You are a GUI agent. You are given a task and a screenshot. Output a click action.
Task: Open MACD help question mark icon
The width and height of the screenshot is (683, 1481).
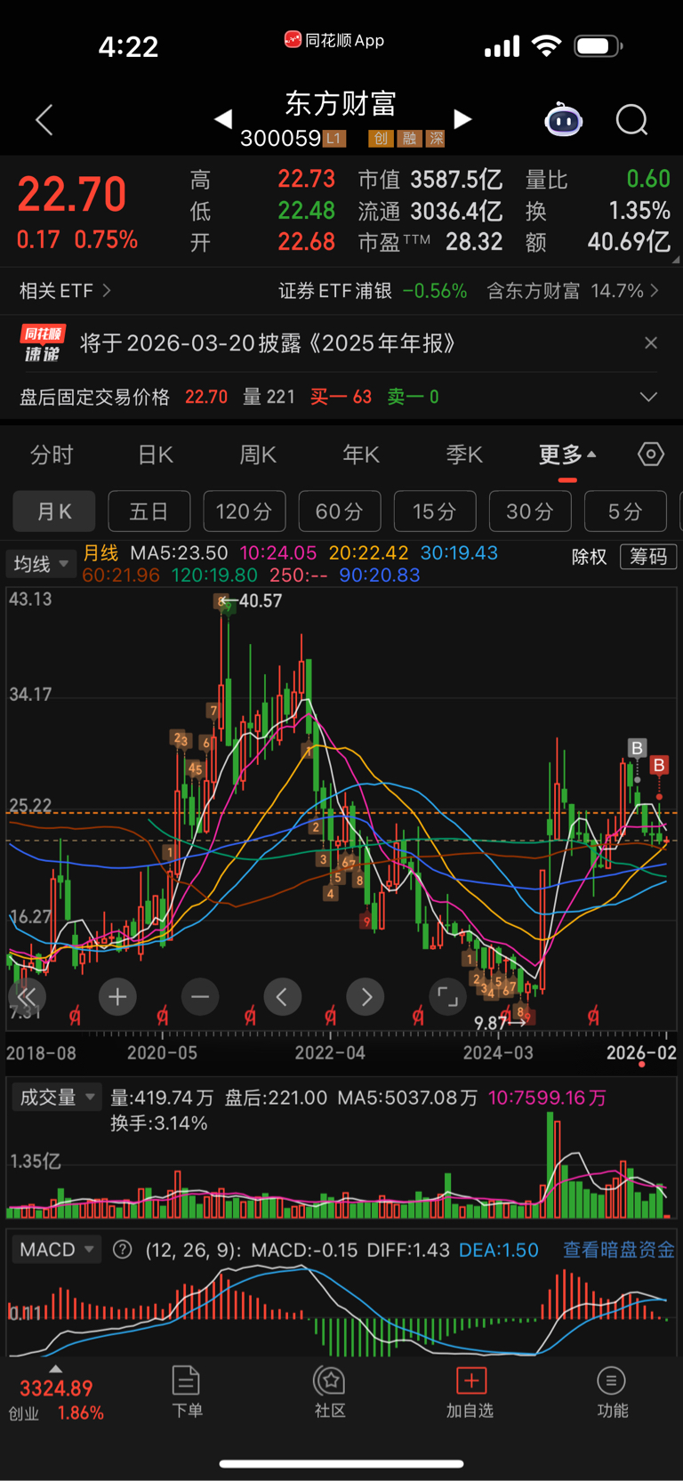[x=123, y=1250]
